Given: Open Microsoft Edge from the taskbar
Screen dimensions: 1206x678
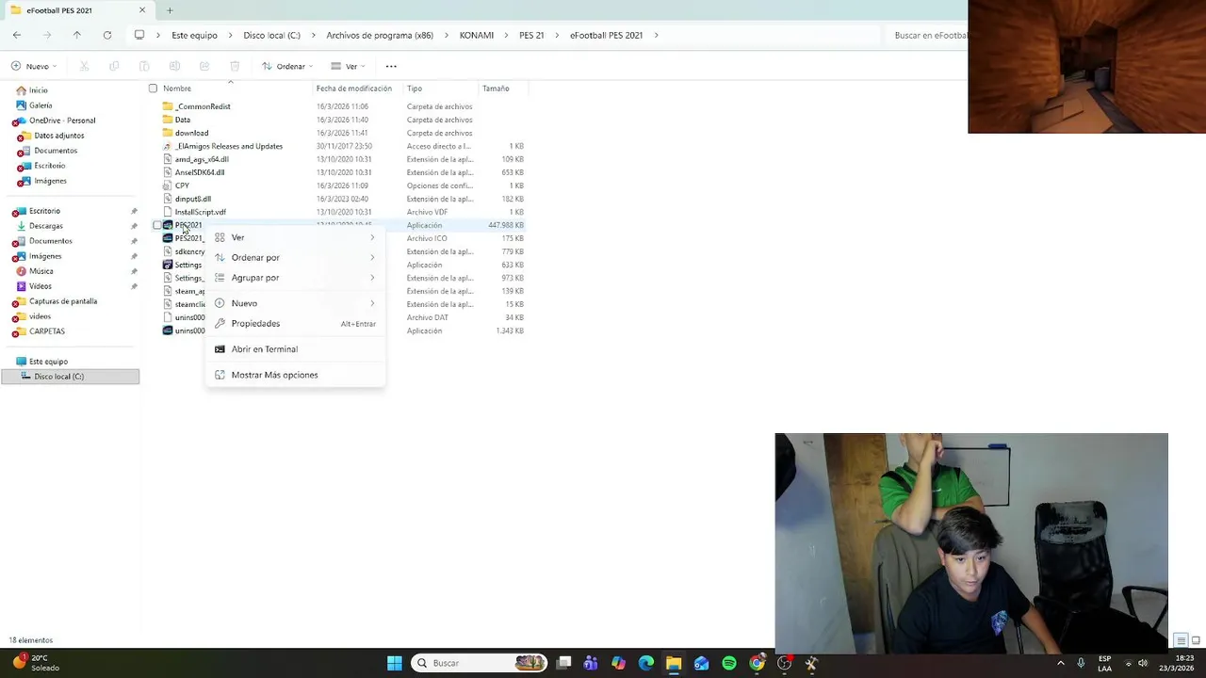Looking at the screenshot, I should point(646,663).
